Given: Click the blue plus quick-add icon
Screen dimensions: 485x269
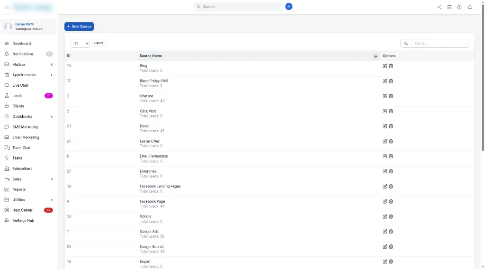Looking at the screenshot, I should (288, 7).
